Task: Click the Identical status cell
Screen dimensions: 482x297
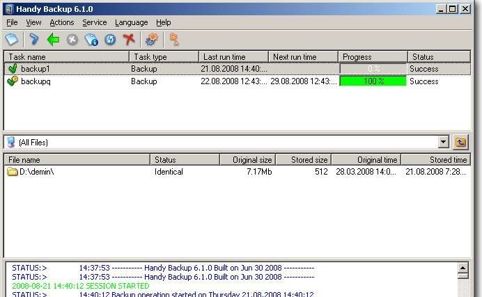Action: (x=169, y=172)
